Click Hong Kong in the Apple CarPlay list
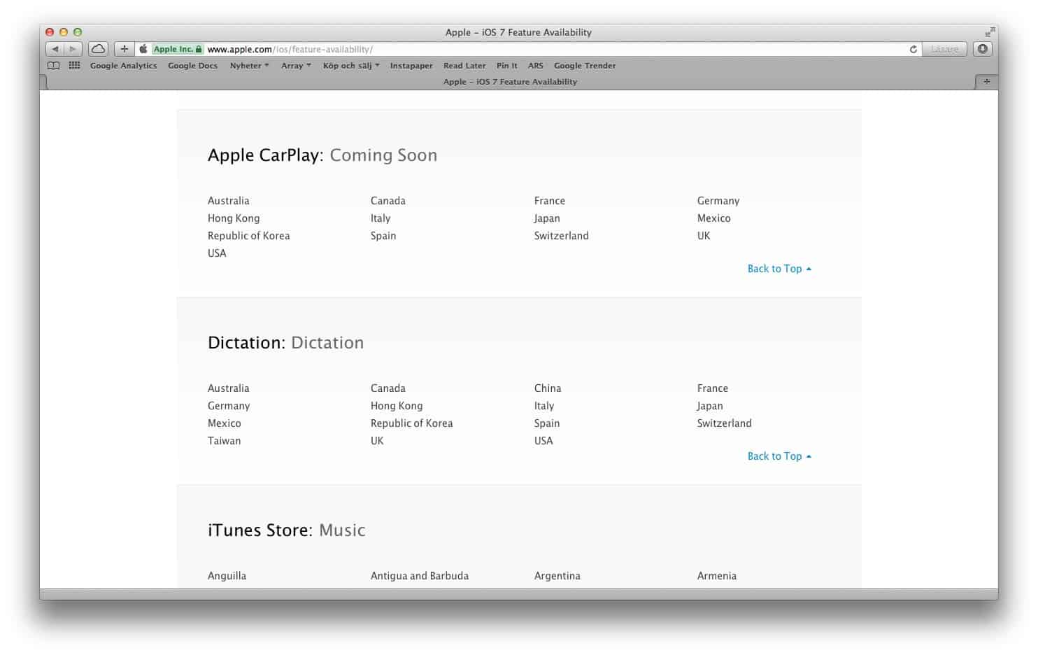Image resolution: width=1038 pixels, height=655 pixels. (x=234, y=218)
